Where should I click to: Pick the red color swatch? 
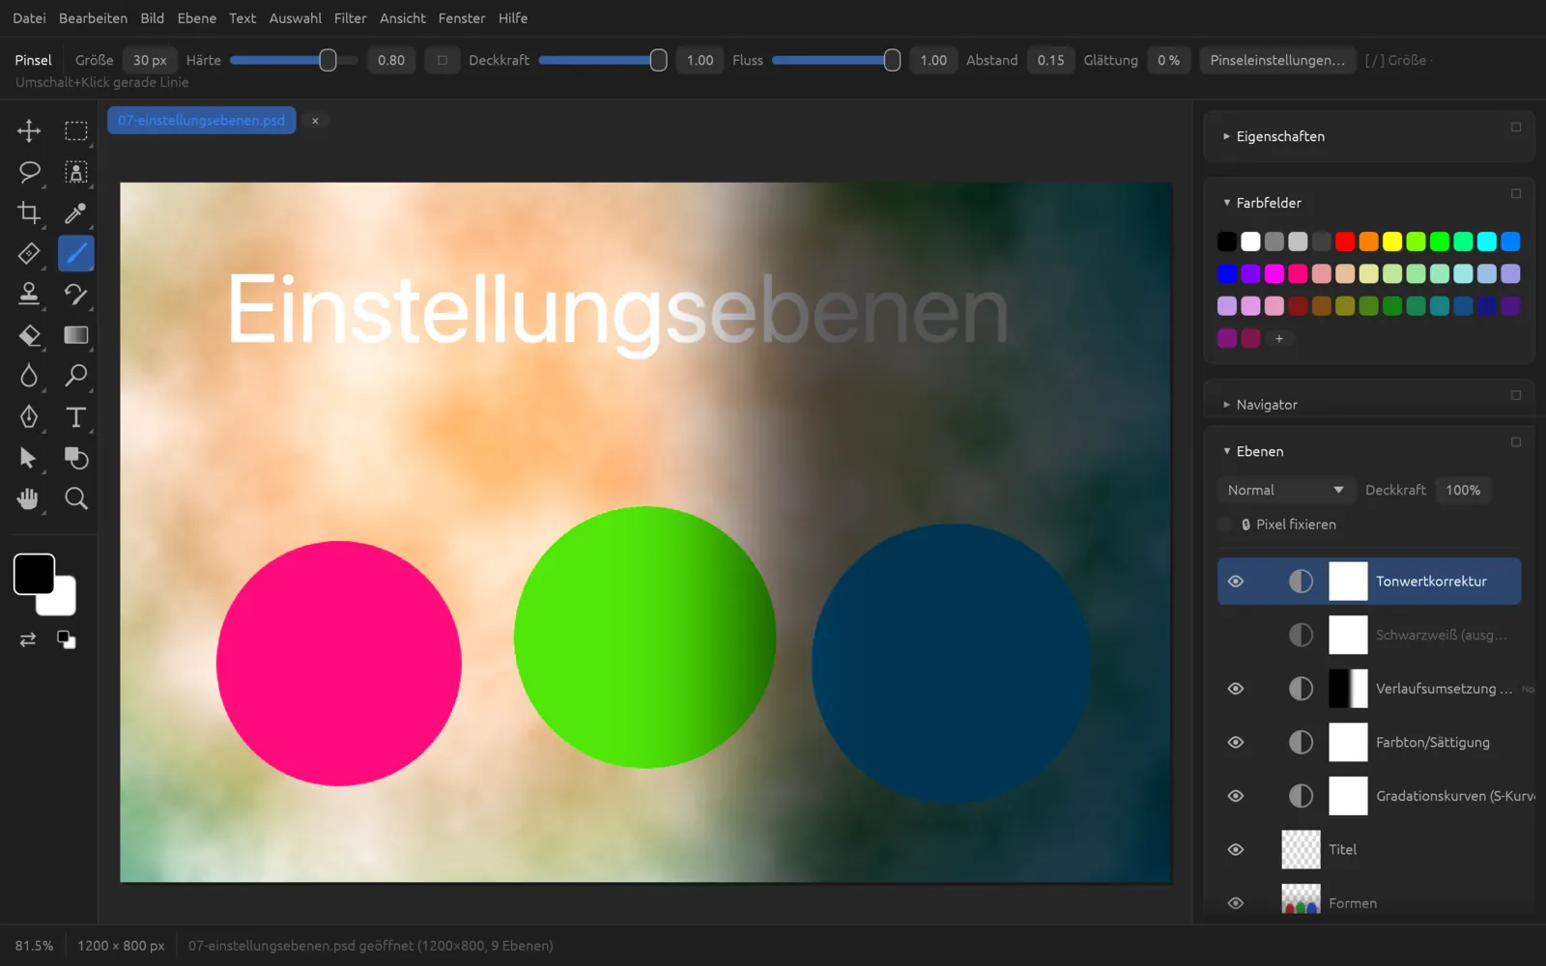pos(1345,241)
